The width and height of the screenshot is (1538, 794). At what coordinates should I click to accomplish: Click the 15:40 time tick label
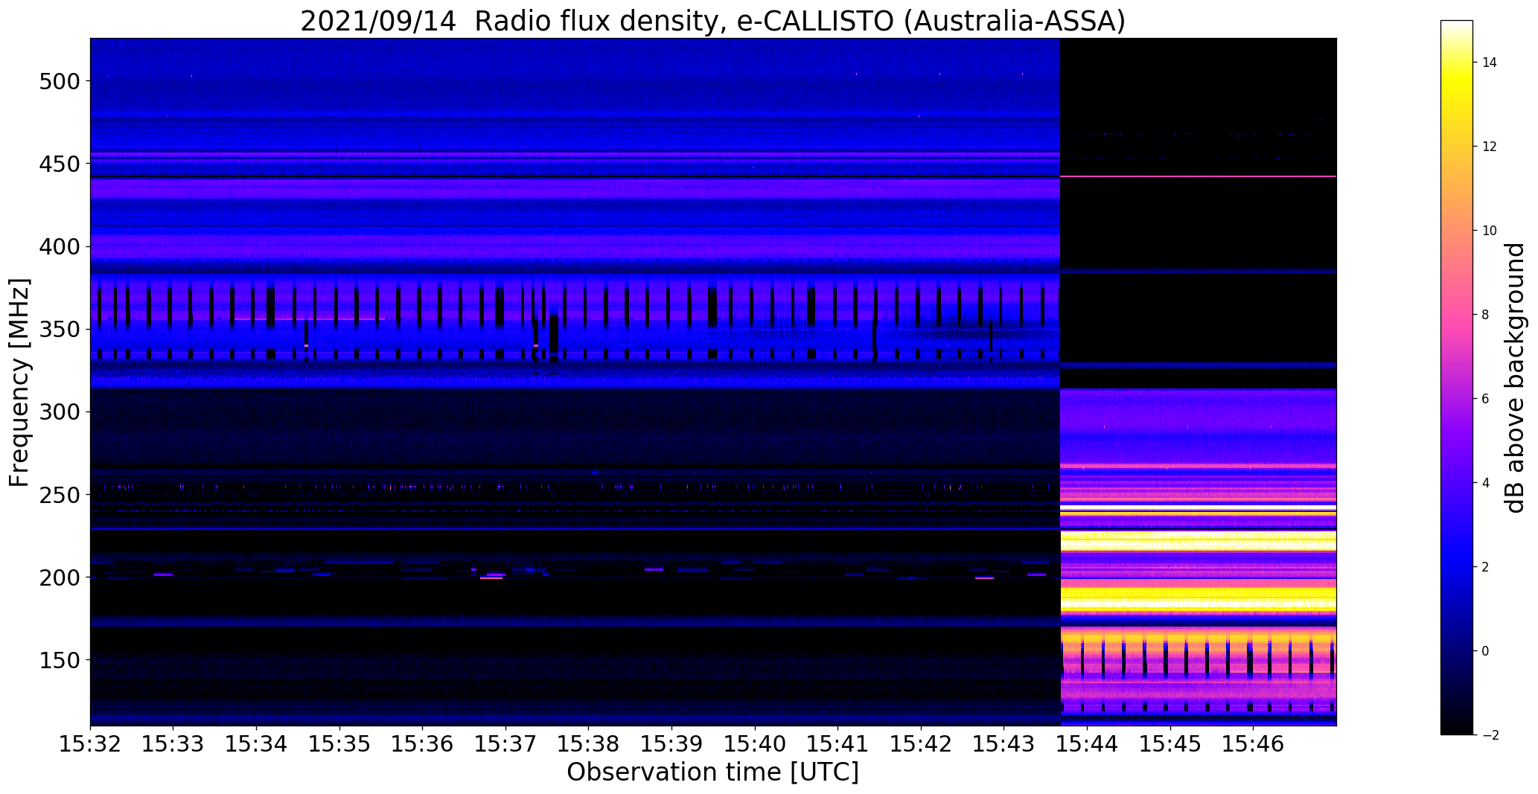click(755, 743)
